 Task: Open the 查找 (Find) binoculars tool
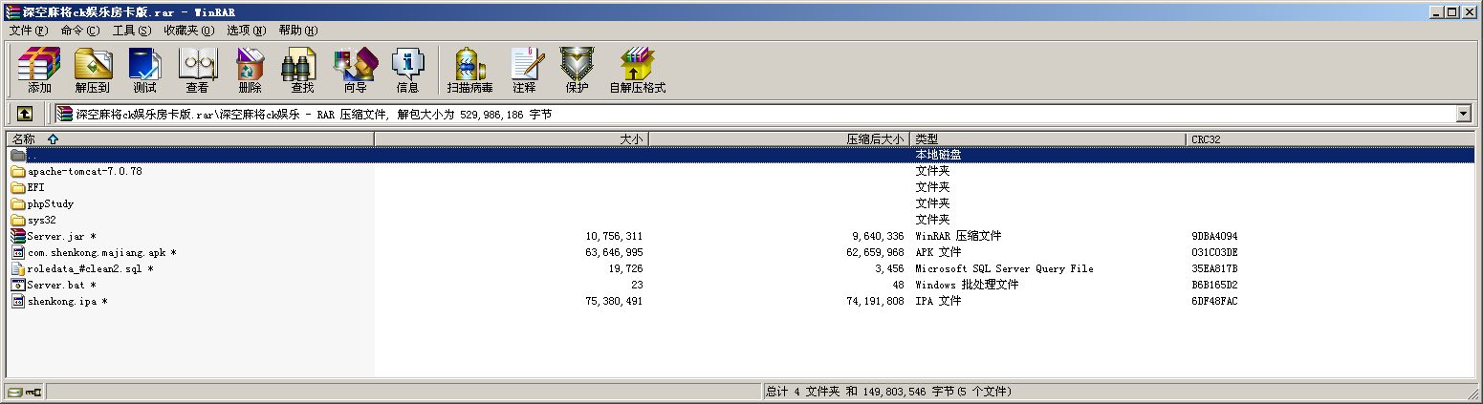click(x=302, y=70)
